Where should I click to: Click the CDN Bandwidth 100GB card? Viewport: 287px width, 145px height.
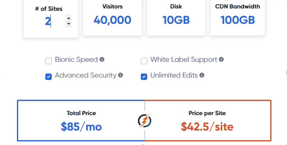[x=237, y=18]
